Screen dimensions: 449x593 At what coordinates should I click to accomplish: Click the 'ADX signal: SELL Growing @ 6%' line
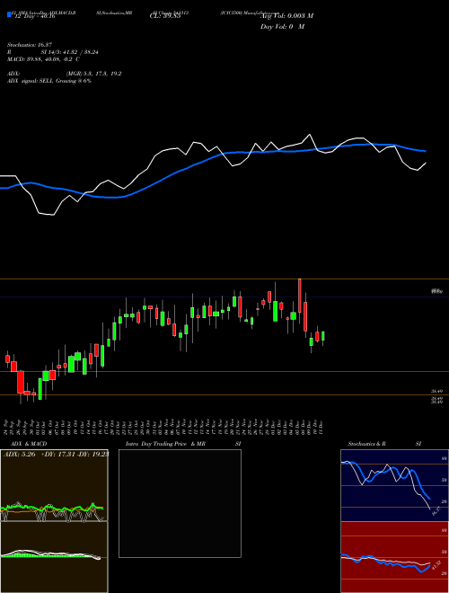click(49, 81)
